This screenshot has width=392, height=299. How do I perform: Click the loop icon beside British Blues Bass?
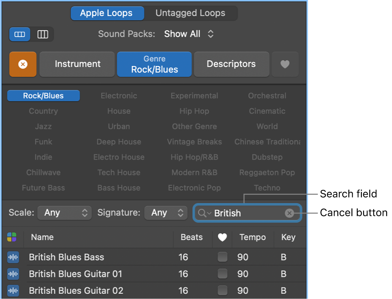click(x=13, y=257)
